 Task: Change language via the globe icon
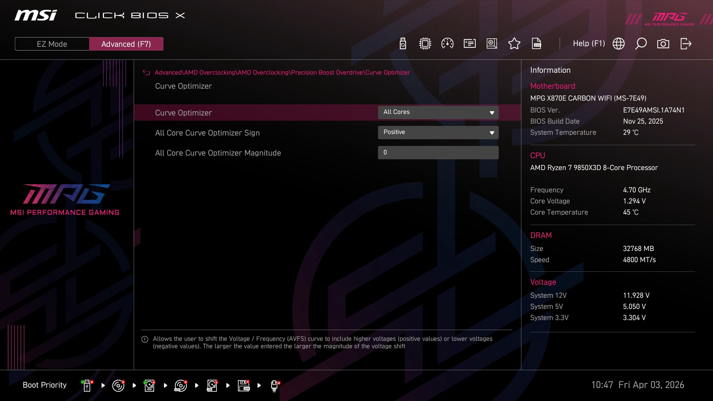click(619, 43)
